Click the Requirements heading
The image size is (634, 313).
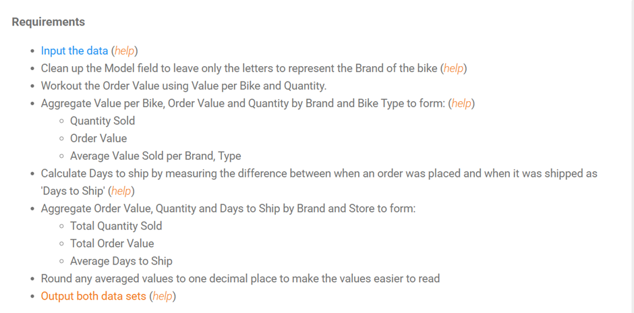(x=49, y=22)
